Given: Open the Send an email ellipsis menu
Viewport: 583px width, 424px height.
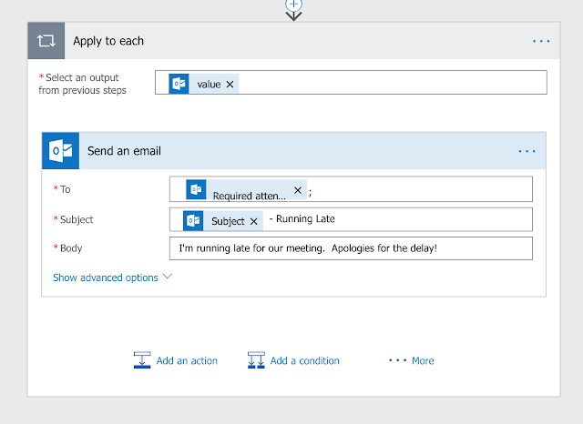Looking at the screenshot, I should 527,151.
